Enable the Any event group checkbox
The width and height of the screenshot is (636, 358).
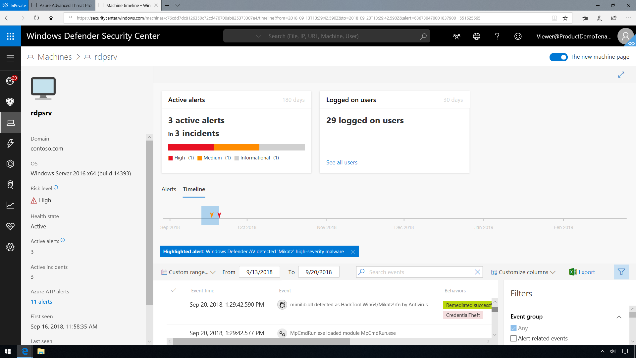tap(513, 328)
